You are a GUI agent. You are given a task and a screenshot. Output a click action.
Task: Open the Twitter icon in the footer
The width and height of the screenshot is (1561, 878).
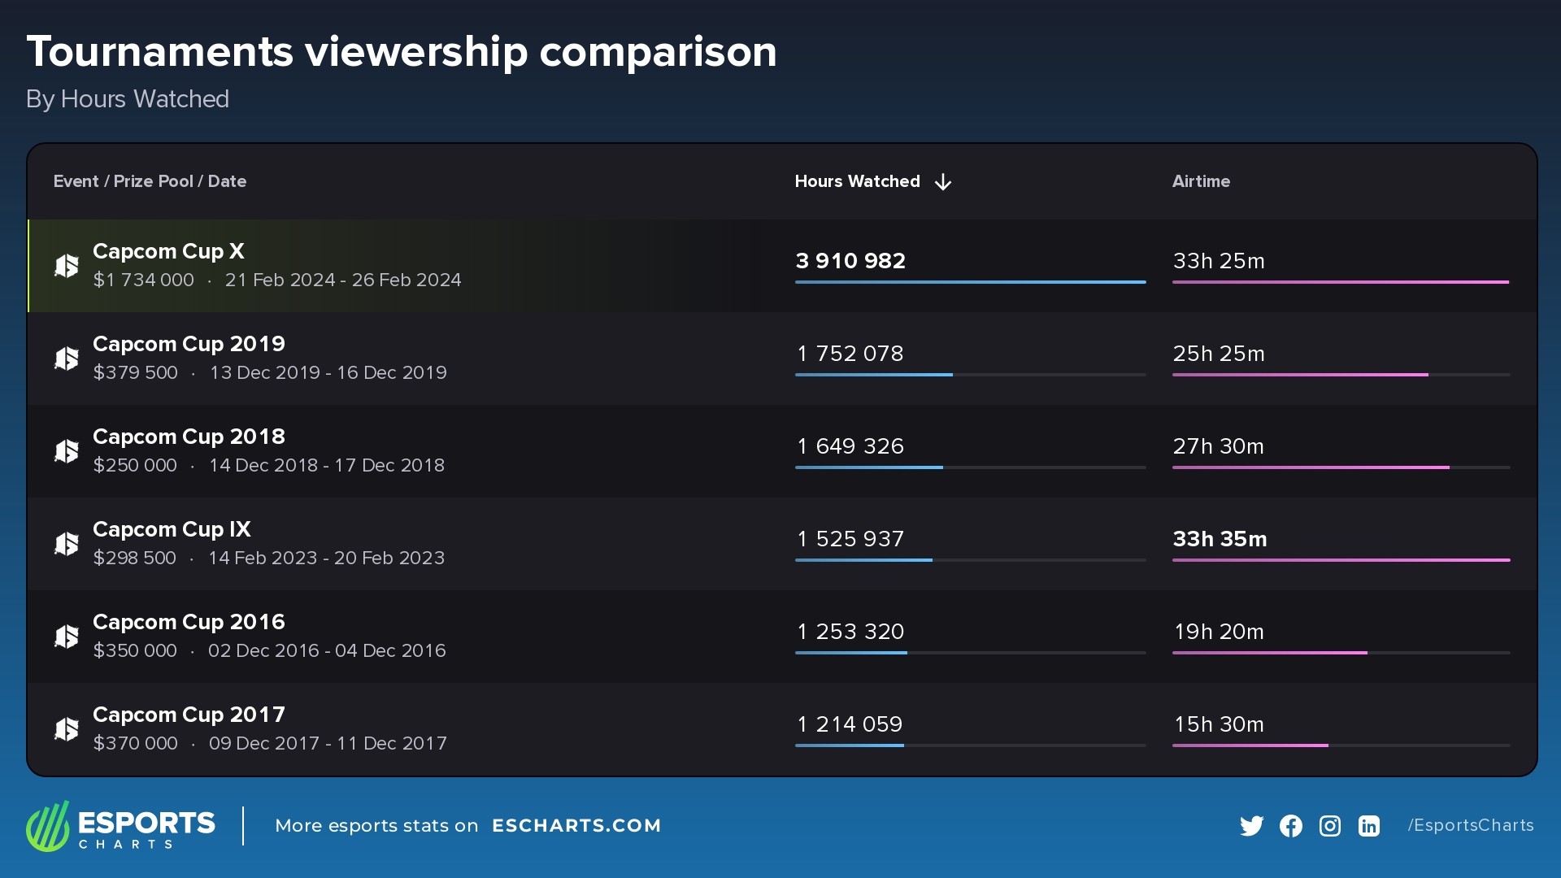point(1252,825)
